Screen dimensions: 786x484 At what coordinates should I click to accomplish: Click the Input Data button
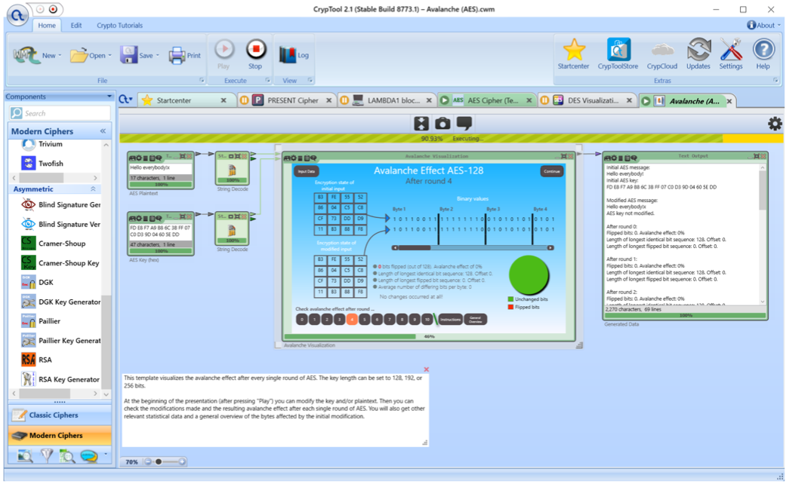[307, 171]
